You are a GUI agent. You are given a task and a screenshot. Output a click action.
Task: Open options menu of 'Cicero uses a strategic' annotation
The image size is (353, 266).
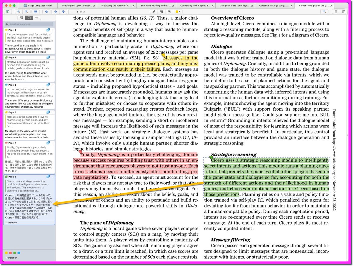(52, 177)
